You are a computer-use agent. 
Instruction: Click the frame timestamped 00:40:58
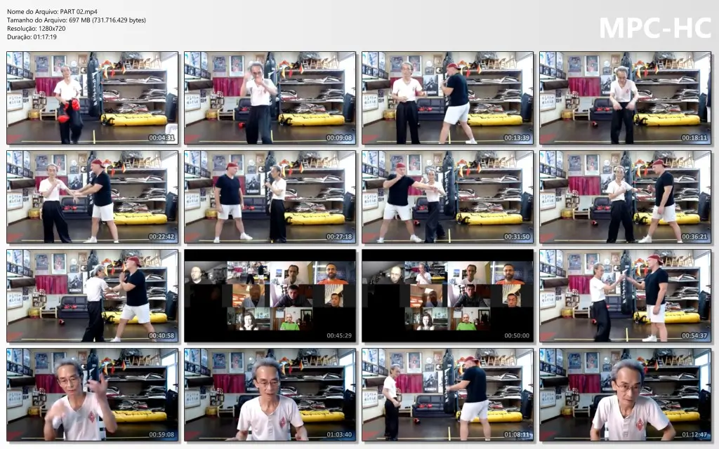pos(92,296)
